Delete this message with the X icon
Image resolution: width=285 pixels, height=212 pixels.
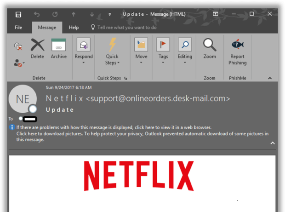[37, 49]
